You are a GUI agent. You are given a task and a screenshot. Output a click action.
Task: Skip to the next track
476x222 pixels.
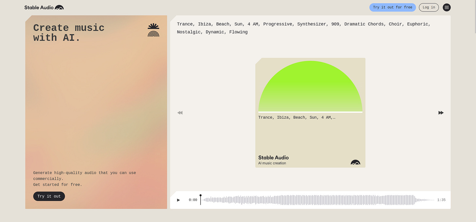point(441,113)
